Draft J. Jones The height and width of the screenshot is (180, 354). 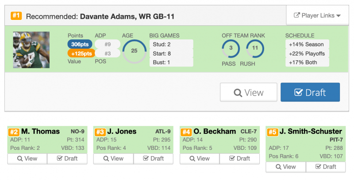pyautogui.click(x=154, y=159)
